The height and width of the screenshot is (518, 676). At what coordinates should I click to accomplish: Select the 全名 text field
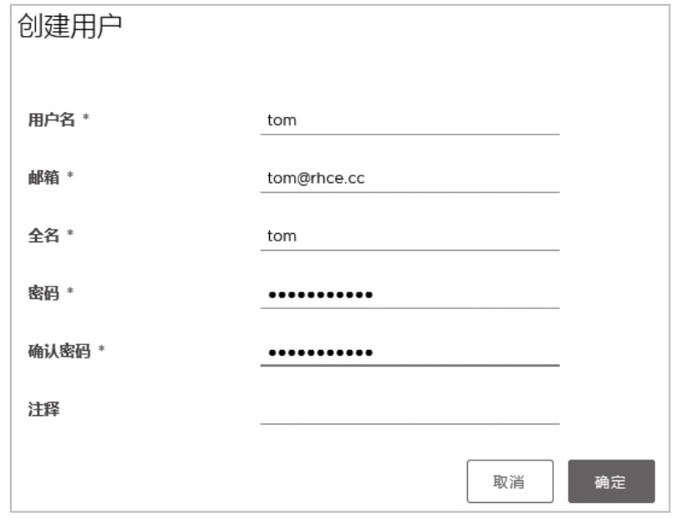[x=409, y=236]
